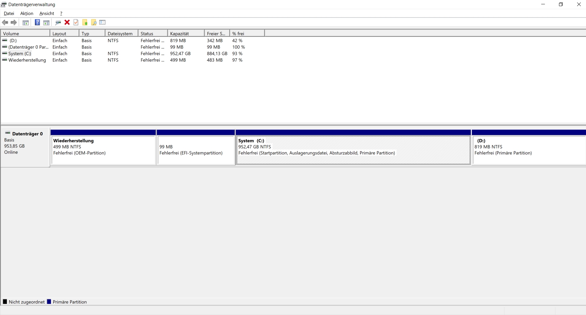This screenshot has width=586, height=315.
Task: Open the Aktion menu
Action: coord(27,13)
